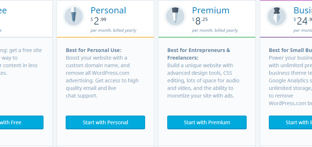Viewport: 312px width, 147px height.
Task: Click the partially visible Start with Business button
Action: [291, 122]
